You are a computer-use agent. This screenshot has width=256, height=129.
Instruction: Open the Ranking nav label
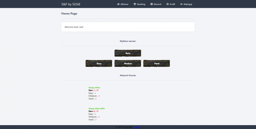click(x=141, y=4)
